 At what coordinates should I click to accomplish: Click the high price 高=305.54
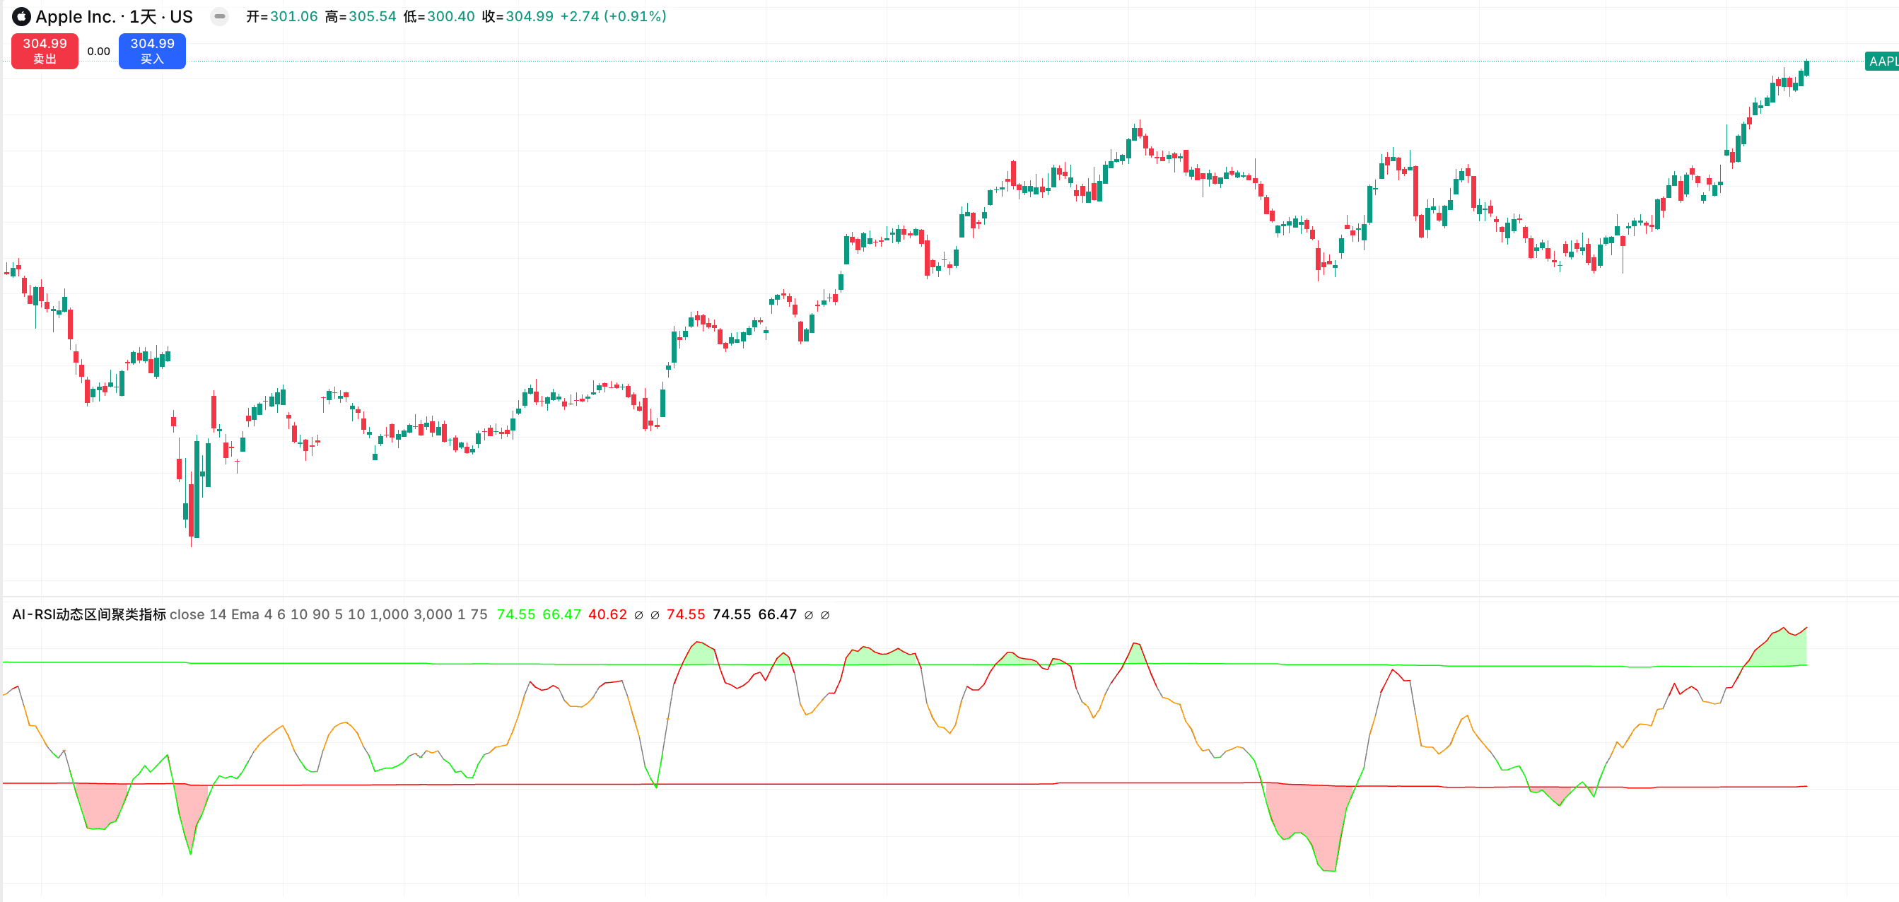[361, 16]
